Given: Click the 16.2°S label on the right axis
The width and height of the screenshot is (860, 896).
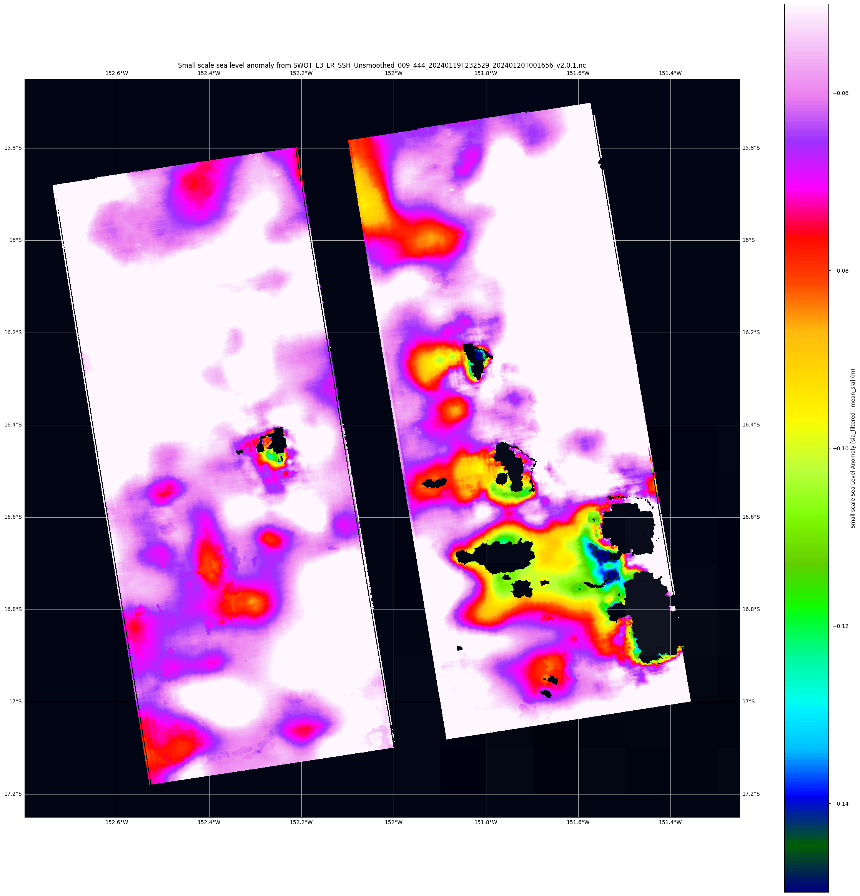Looking at the screenshot, I should click(x=751, y=332).
